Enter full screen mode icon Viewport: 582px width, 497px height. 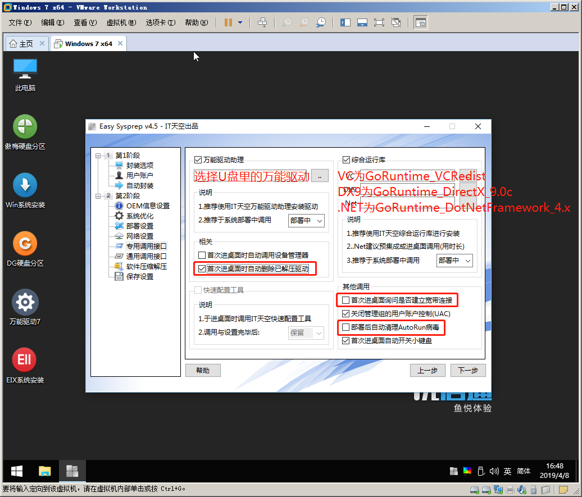(x=379, y=22)
